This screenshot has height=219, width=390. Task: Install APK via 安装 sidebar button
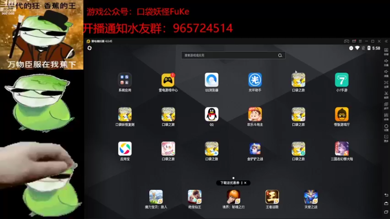[386, 116]
